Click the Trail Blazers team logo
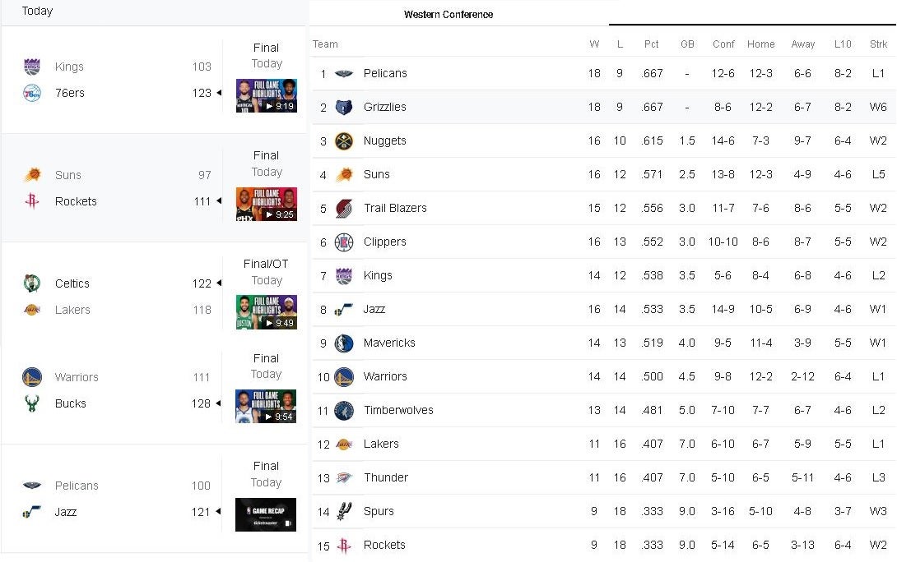Image resolution: width=897 pixels, height=562 pixels. coord(344,209)
